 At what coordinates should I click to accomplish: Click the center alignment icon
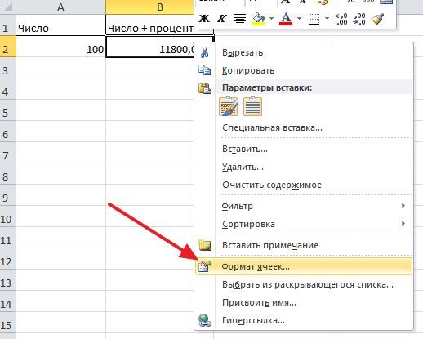(240, 19)
